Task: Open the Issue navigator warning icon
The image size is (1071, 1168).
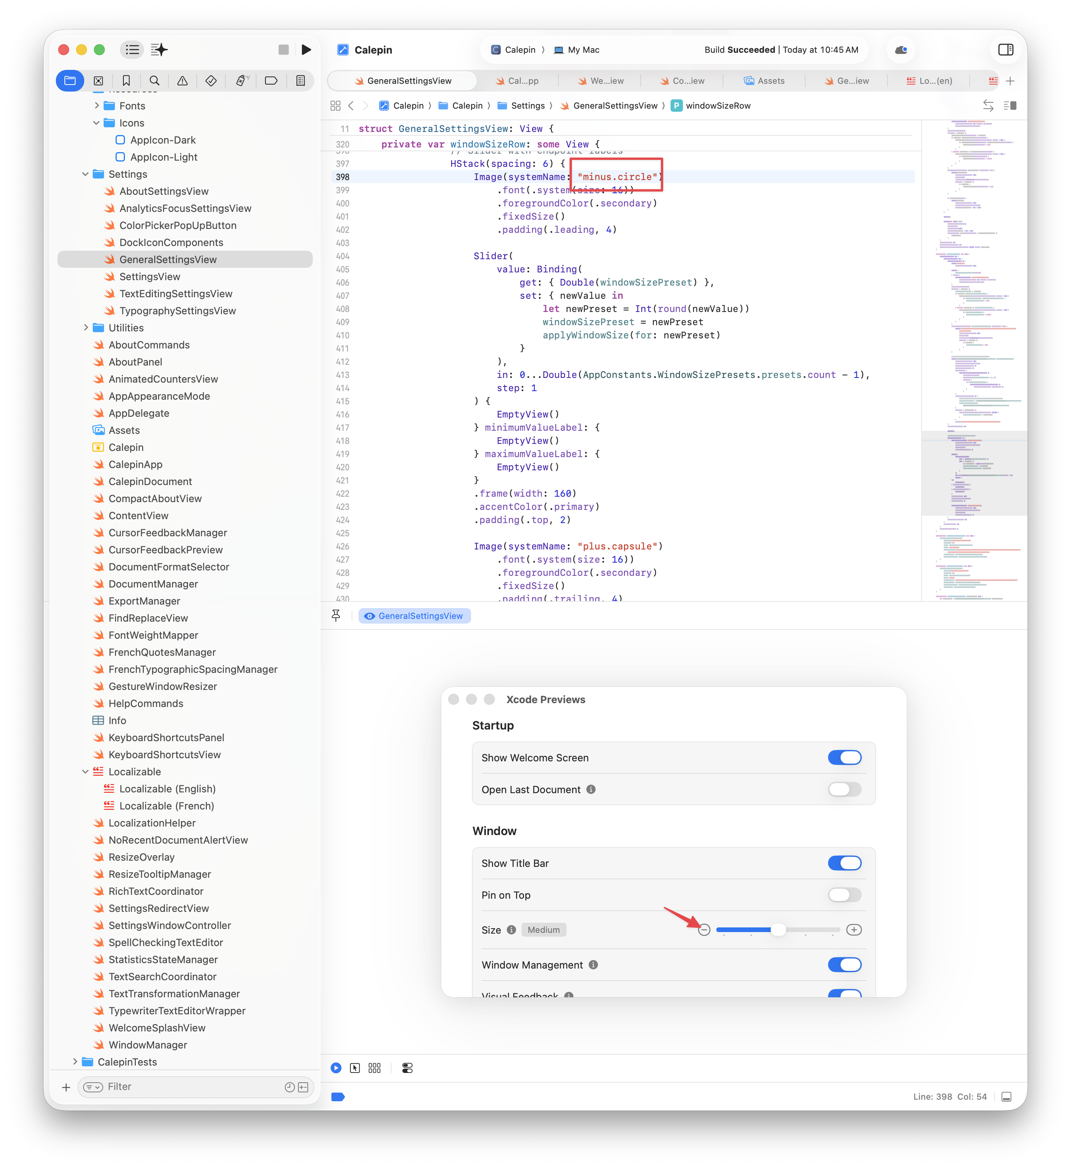Action: tap(182, 81)
